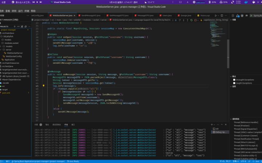The width and height of the screenshot is (262, 163).
Task: Click the Step Into debug icon
Action: click(183, 20)
